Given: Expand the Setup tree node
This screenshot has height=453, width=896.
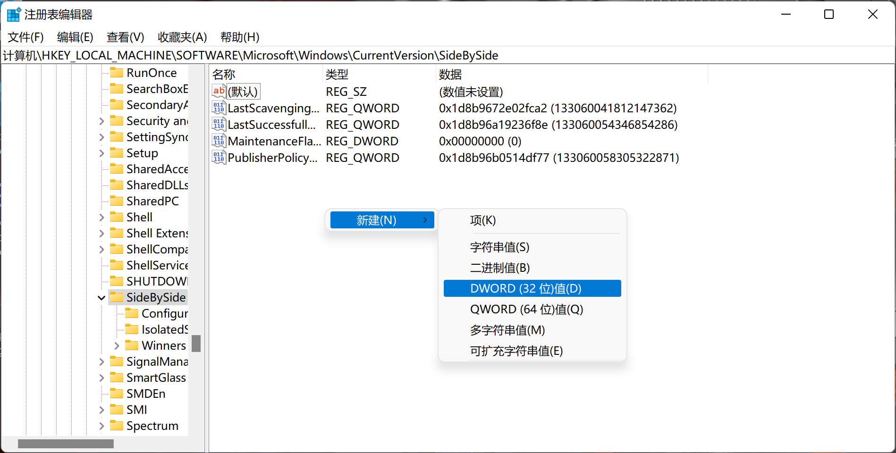Looking at the screenshot, I should (101, 153).
